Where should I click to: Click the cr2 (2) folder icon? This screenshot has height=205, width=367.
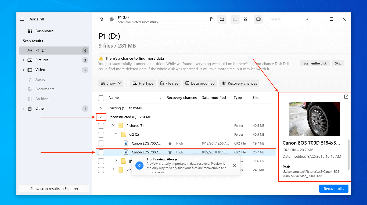pos(124,134)
